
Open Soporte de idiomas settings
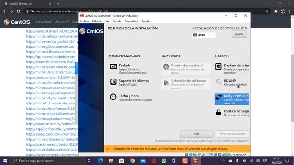(130, 82)
